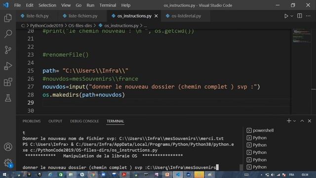The image size is (316, 178).
Task: Open the Adobe Acrobat taskbar icon
Action: [124, 175]
